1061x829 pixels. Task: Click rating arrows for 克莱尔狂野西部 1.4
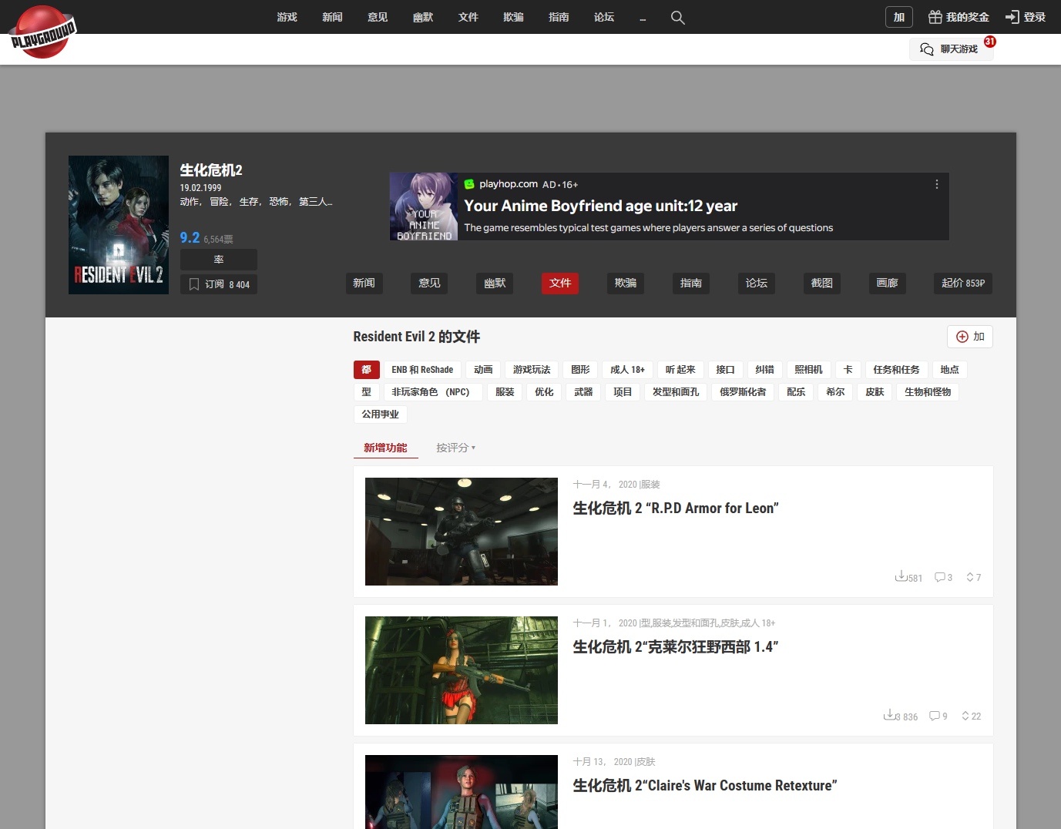pos(965,716)
